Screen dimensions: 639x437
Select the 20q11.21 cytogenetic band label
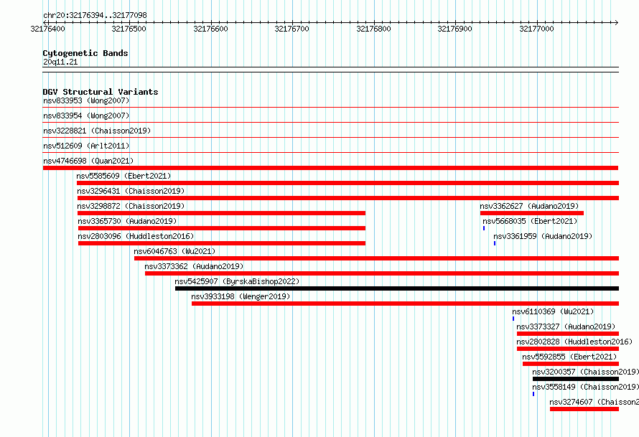[60, 62]
